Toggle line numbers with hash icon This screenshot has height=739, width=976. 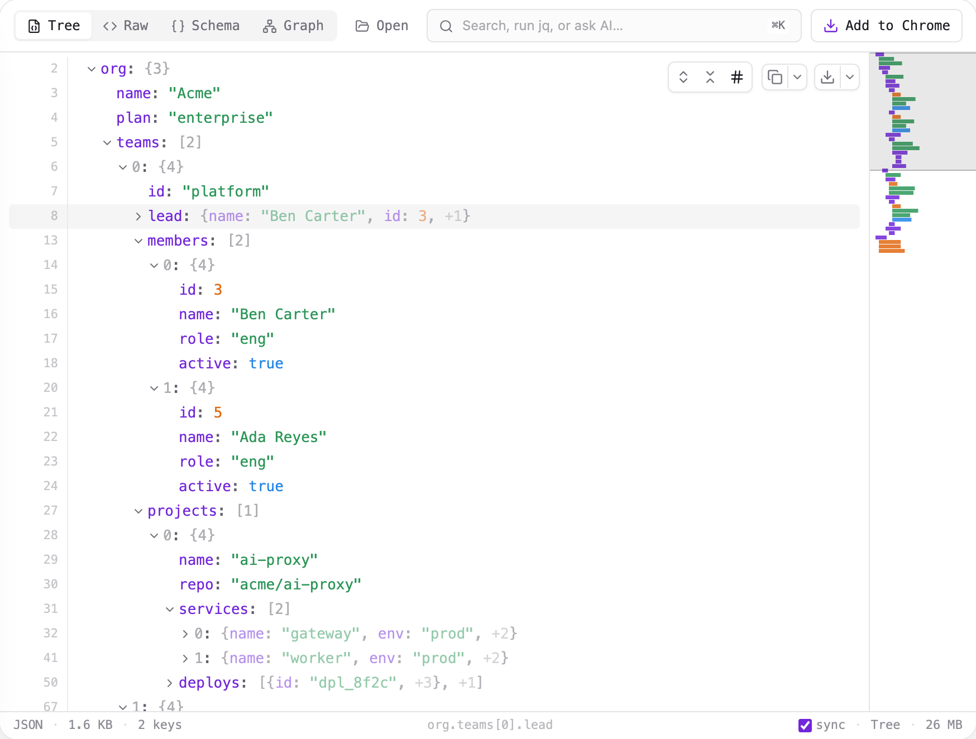[x=737, y=77]
